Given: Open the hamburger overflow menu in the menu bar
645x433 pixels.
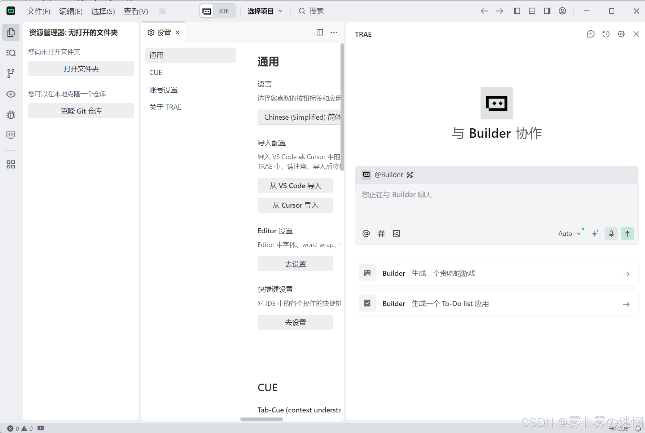Looking at the screenshot, I should [x=162, y=11].
